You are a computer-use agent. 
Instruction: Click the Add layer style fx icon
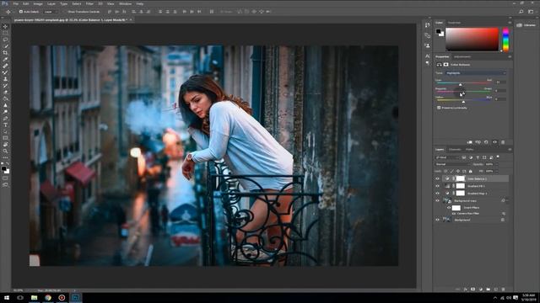(465, 290)
